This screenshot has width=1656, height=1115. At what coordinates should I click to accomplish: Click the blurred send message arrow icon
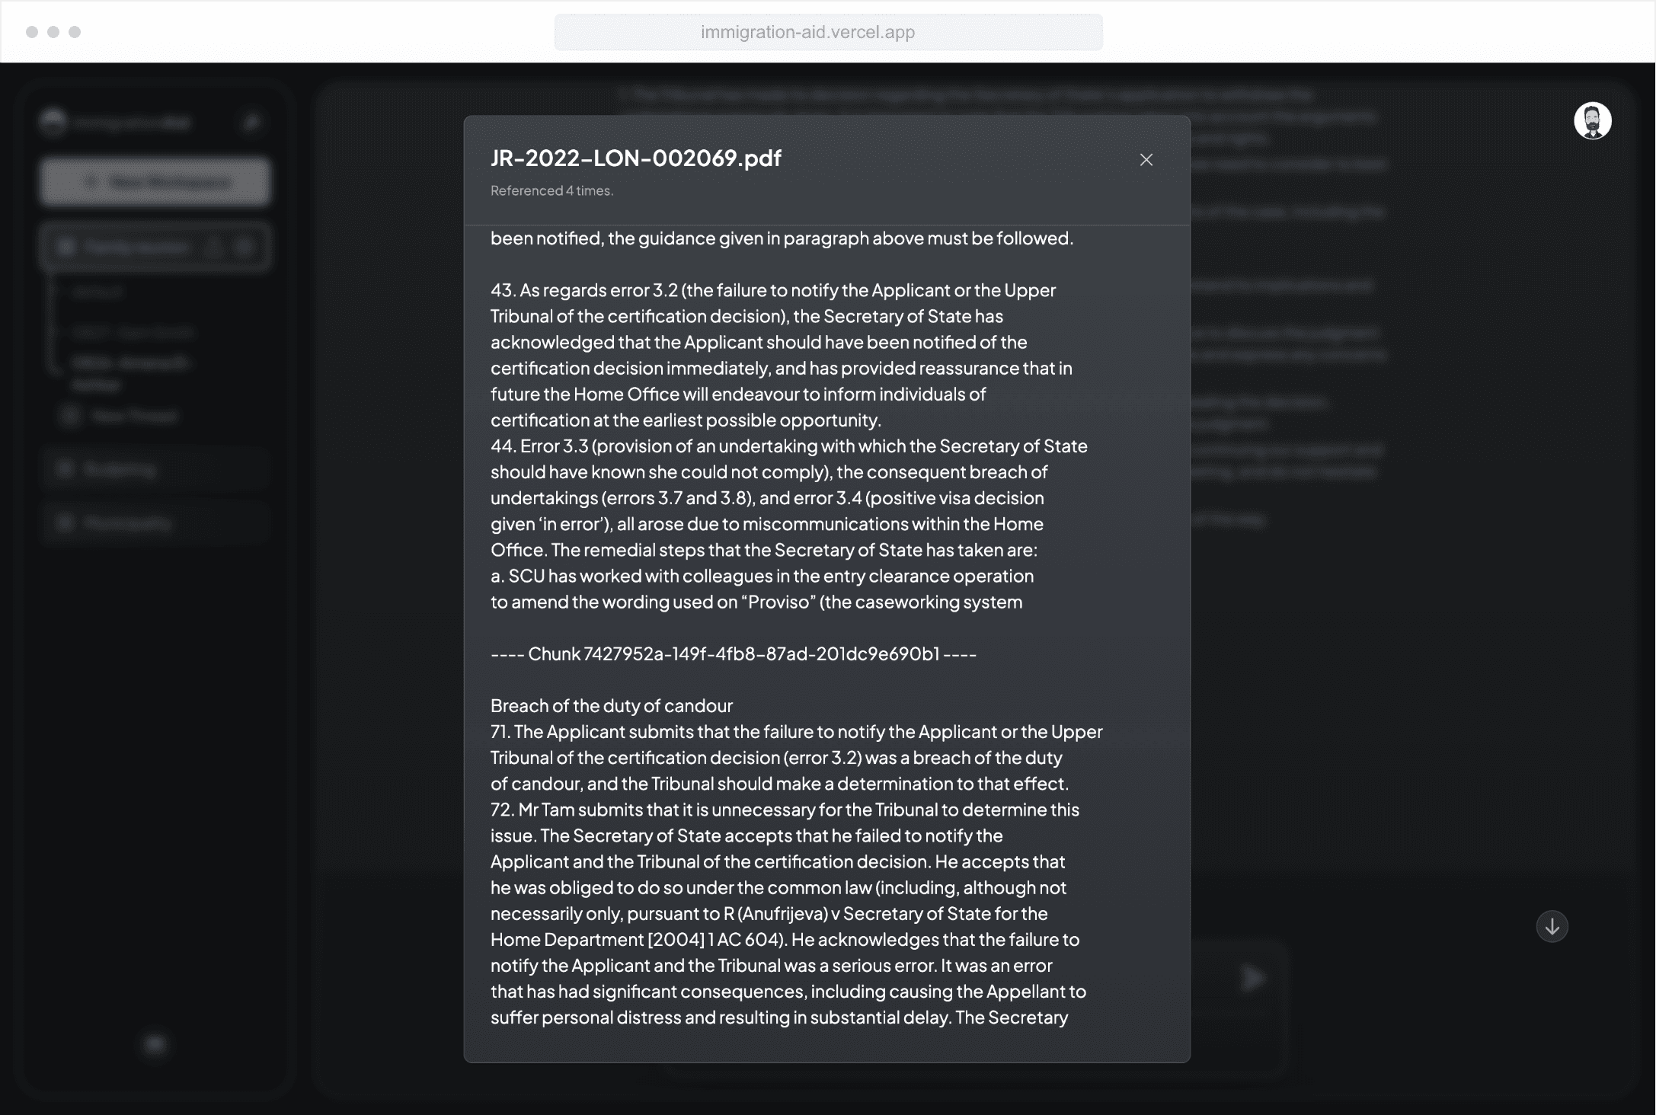point(1253,978)
